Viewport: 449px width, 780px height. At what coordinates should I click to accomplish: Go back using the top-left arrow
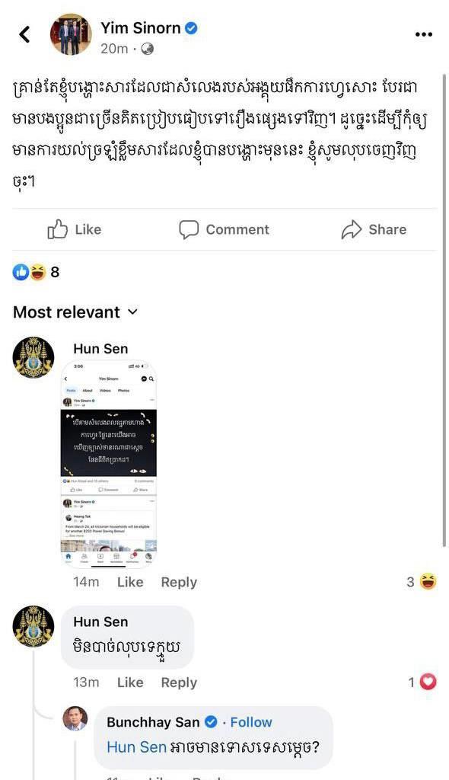pyautogui.click(x=25, y=34)
